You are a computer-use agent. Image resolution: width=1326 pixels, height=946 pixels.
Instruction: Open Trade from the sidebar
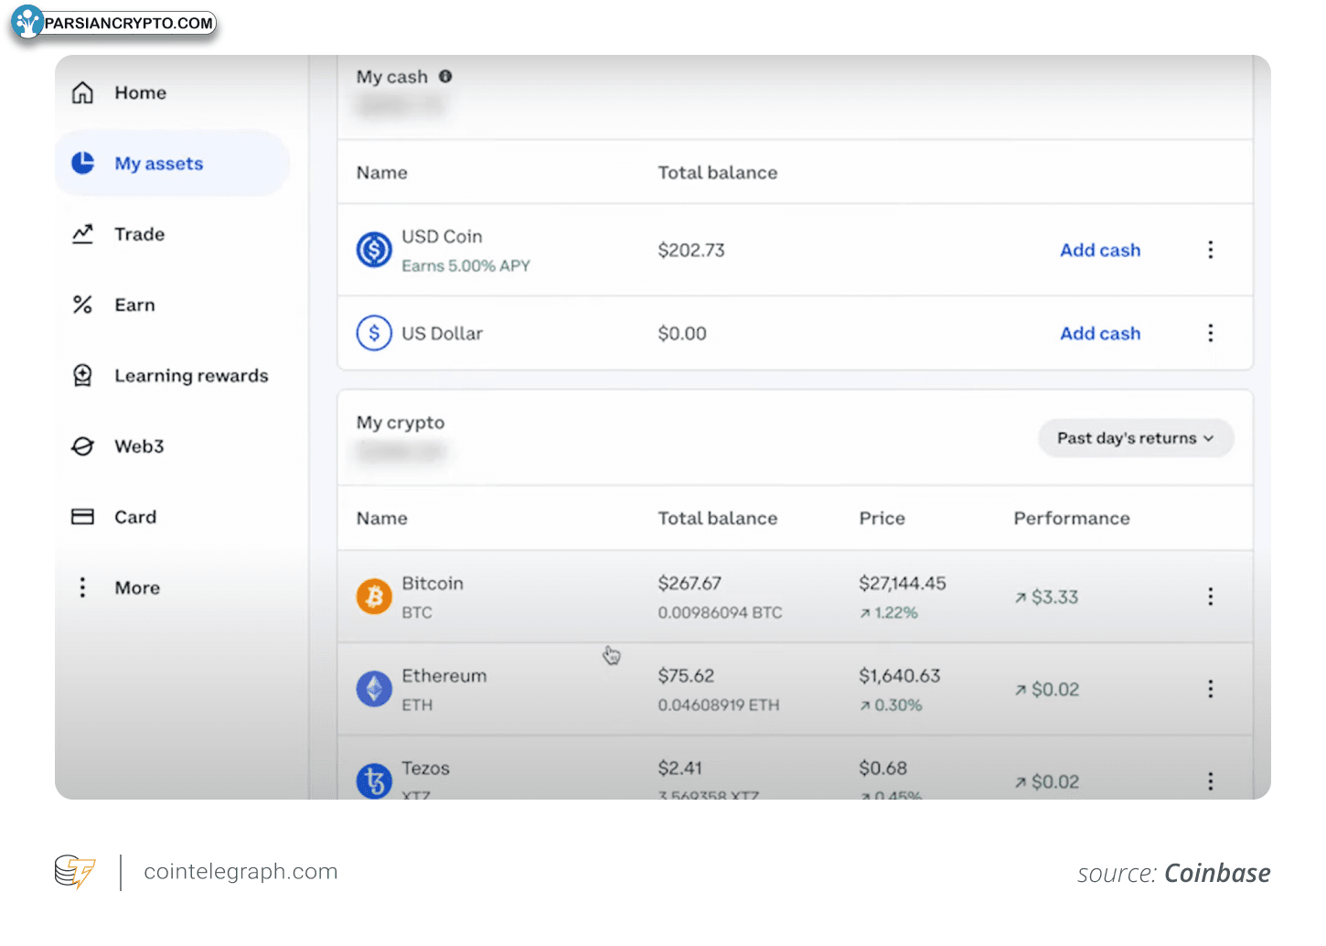[140, 234]
